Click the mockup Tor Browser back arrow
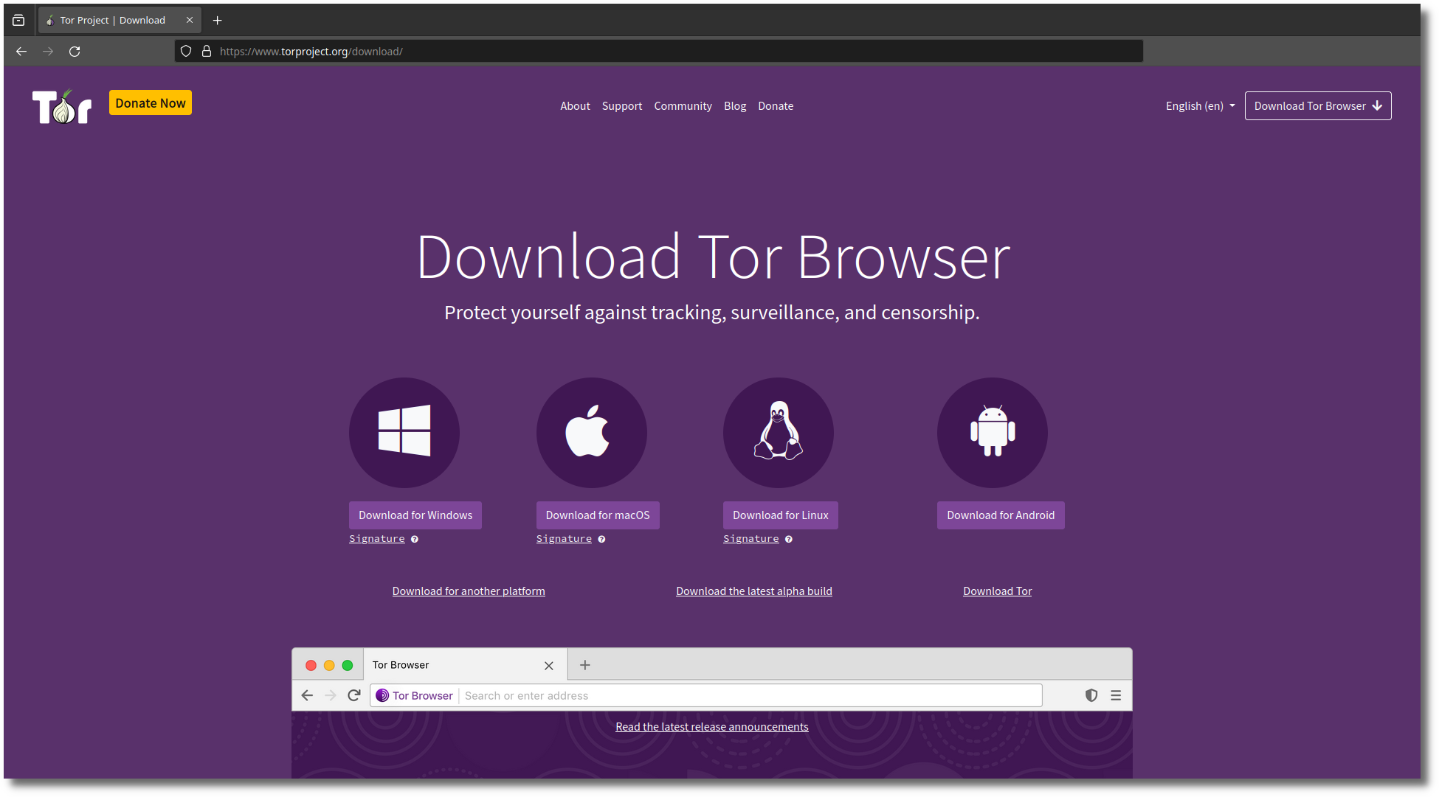This screenshot has height=797, width=1439. (307, 695)
